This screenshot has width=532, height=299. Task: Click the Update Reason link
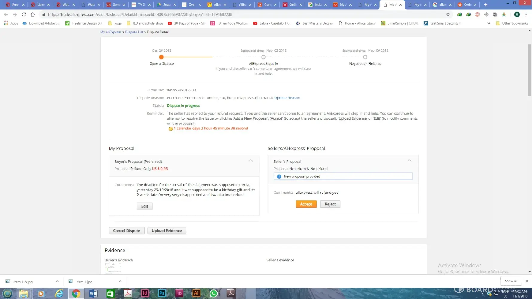click(x=287, y=98)
